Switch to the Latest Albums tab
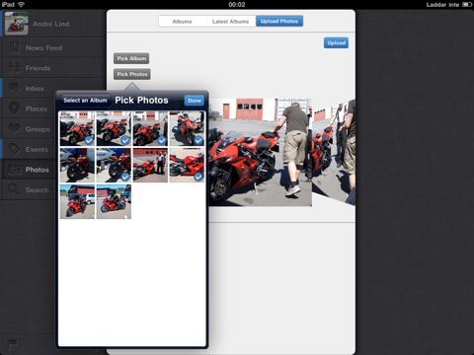This screenshot has height=355, width=474. [230, 22]
